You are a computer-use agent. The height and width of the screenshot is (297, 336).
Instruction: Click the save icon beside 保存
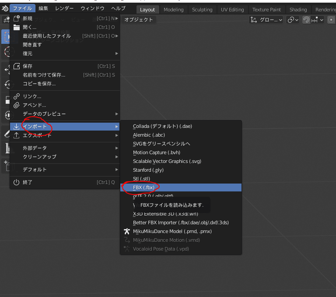pos(17,66)
